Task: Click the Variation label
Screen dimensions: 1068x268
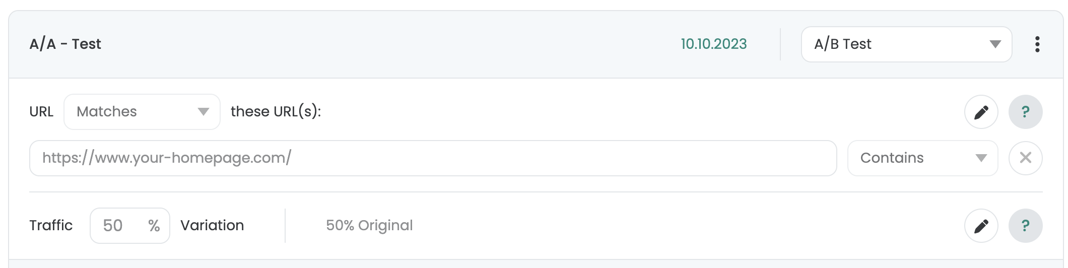Action: pos(212,225)
